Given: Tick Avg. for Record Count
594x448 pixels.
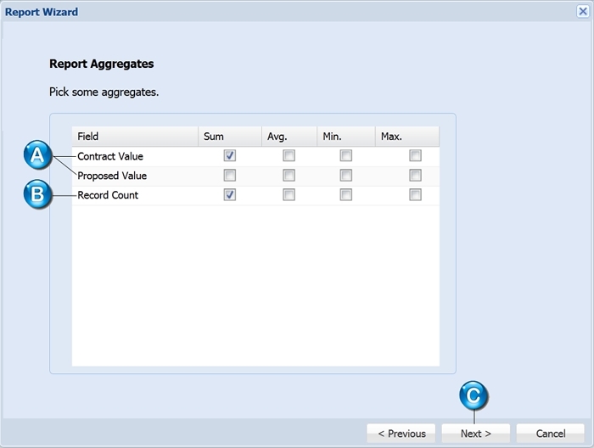Looking at the screenshot, I should click(x=289, y=194).
